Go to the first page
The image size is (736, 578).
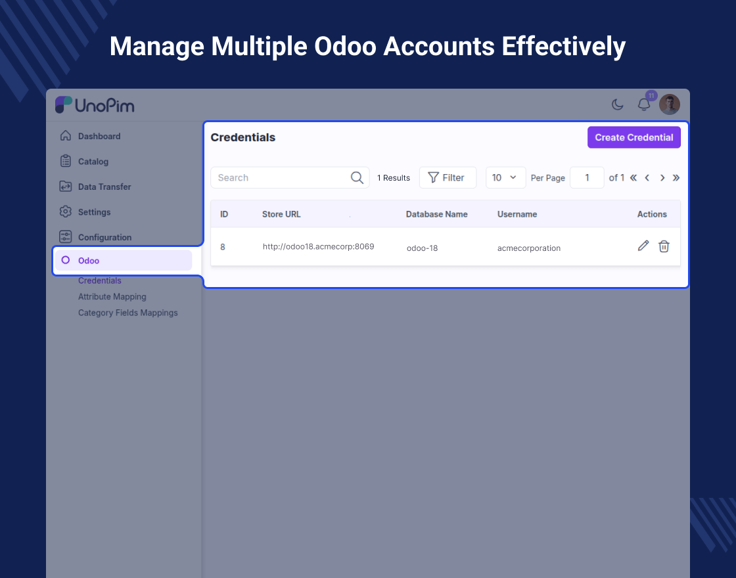point(633,178)
